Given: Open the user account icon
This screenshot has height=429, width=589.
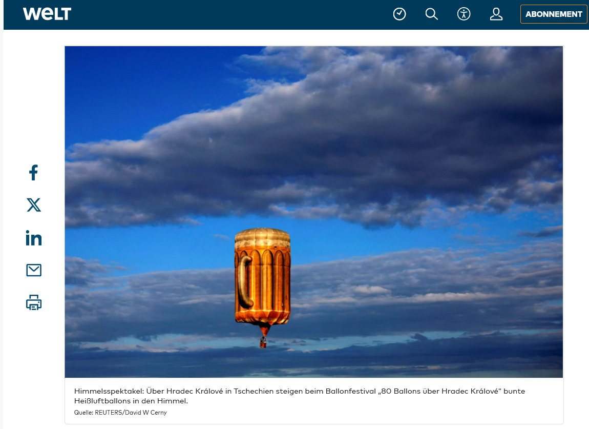Looking at the screenshot, I should point(496,14).
